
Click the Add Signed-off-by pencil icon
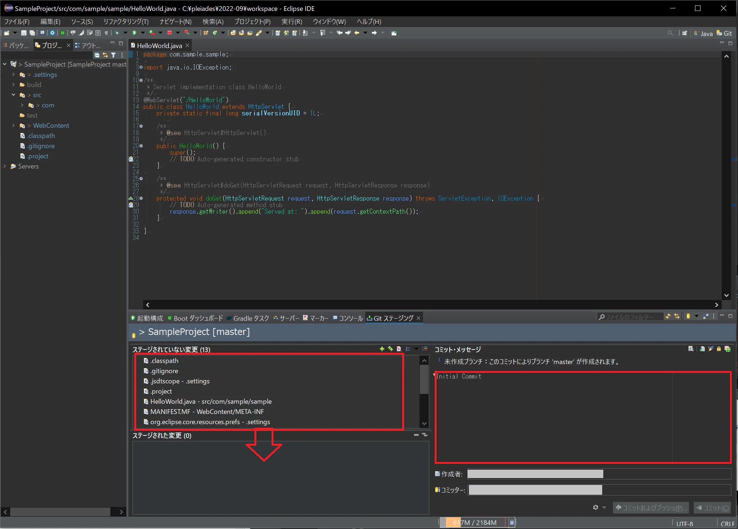click(x=711, y=349)
